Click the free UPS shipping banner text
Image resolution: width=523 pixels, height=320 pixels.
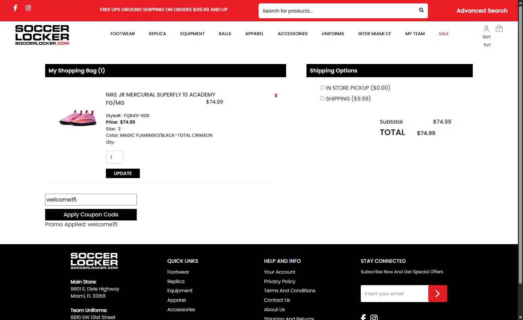click(164, 9)
